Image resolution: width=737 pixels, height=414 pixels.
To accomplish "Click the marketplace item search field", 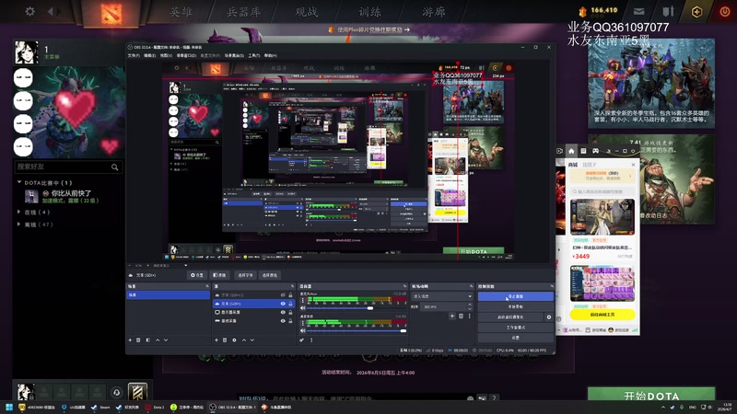I will point(602,191).
